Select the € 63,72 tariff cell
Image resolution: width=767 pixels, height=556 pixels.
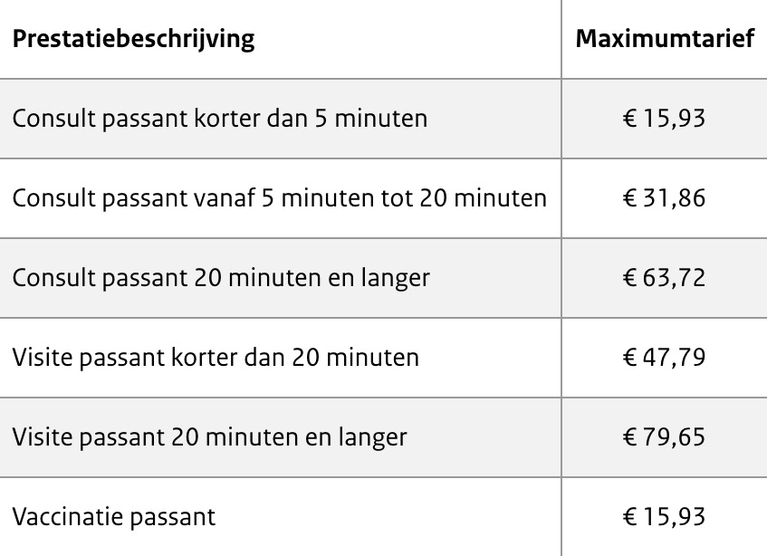coord(664,277)
